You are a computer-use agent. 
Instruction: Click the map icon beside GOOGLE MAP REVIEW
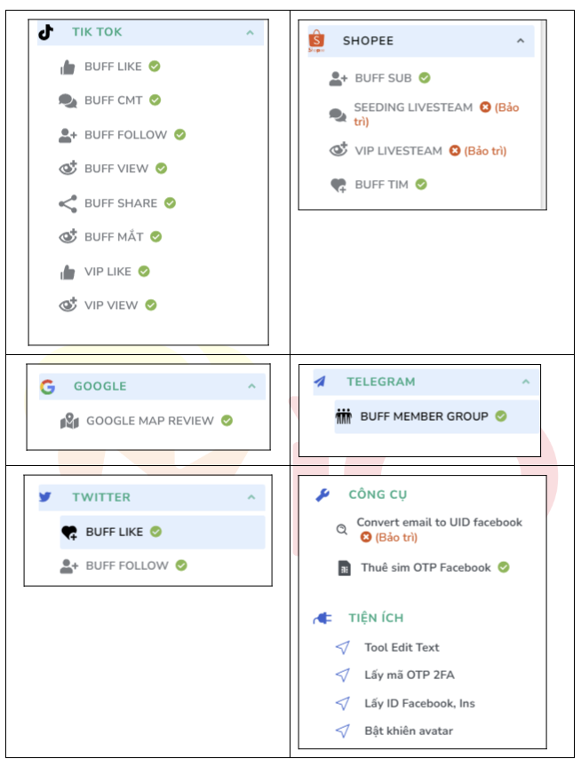69,421
